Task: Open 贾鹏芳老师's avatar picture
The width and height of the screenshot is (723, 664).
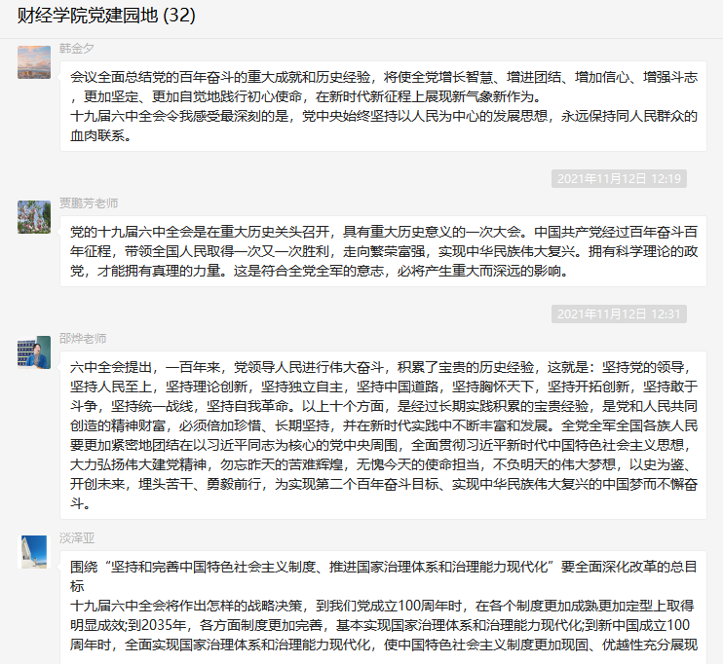Action: point(34,216)
